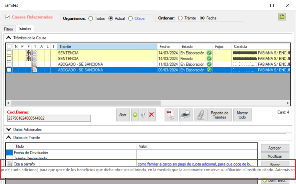Collapse the Trámites de la Causa section
The image size is (296, 184).
(x=9, y=38)
